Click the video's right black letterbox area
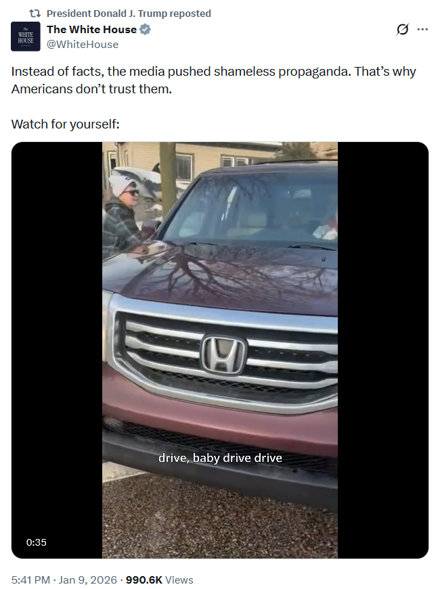The image size is (438, 589). pos(383,350)
